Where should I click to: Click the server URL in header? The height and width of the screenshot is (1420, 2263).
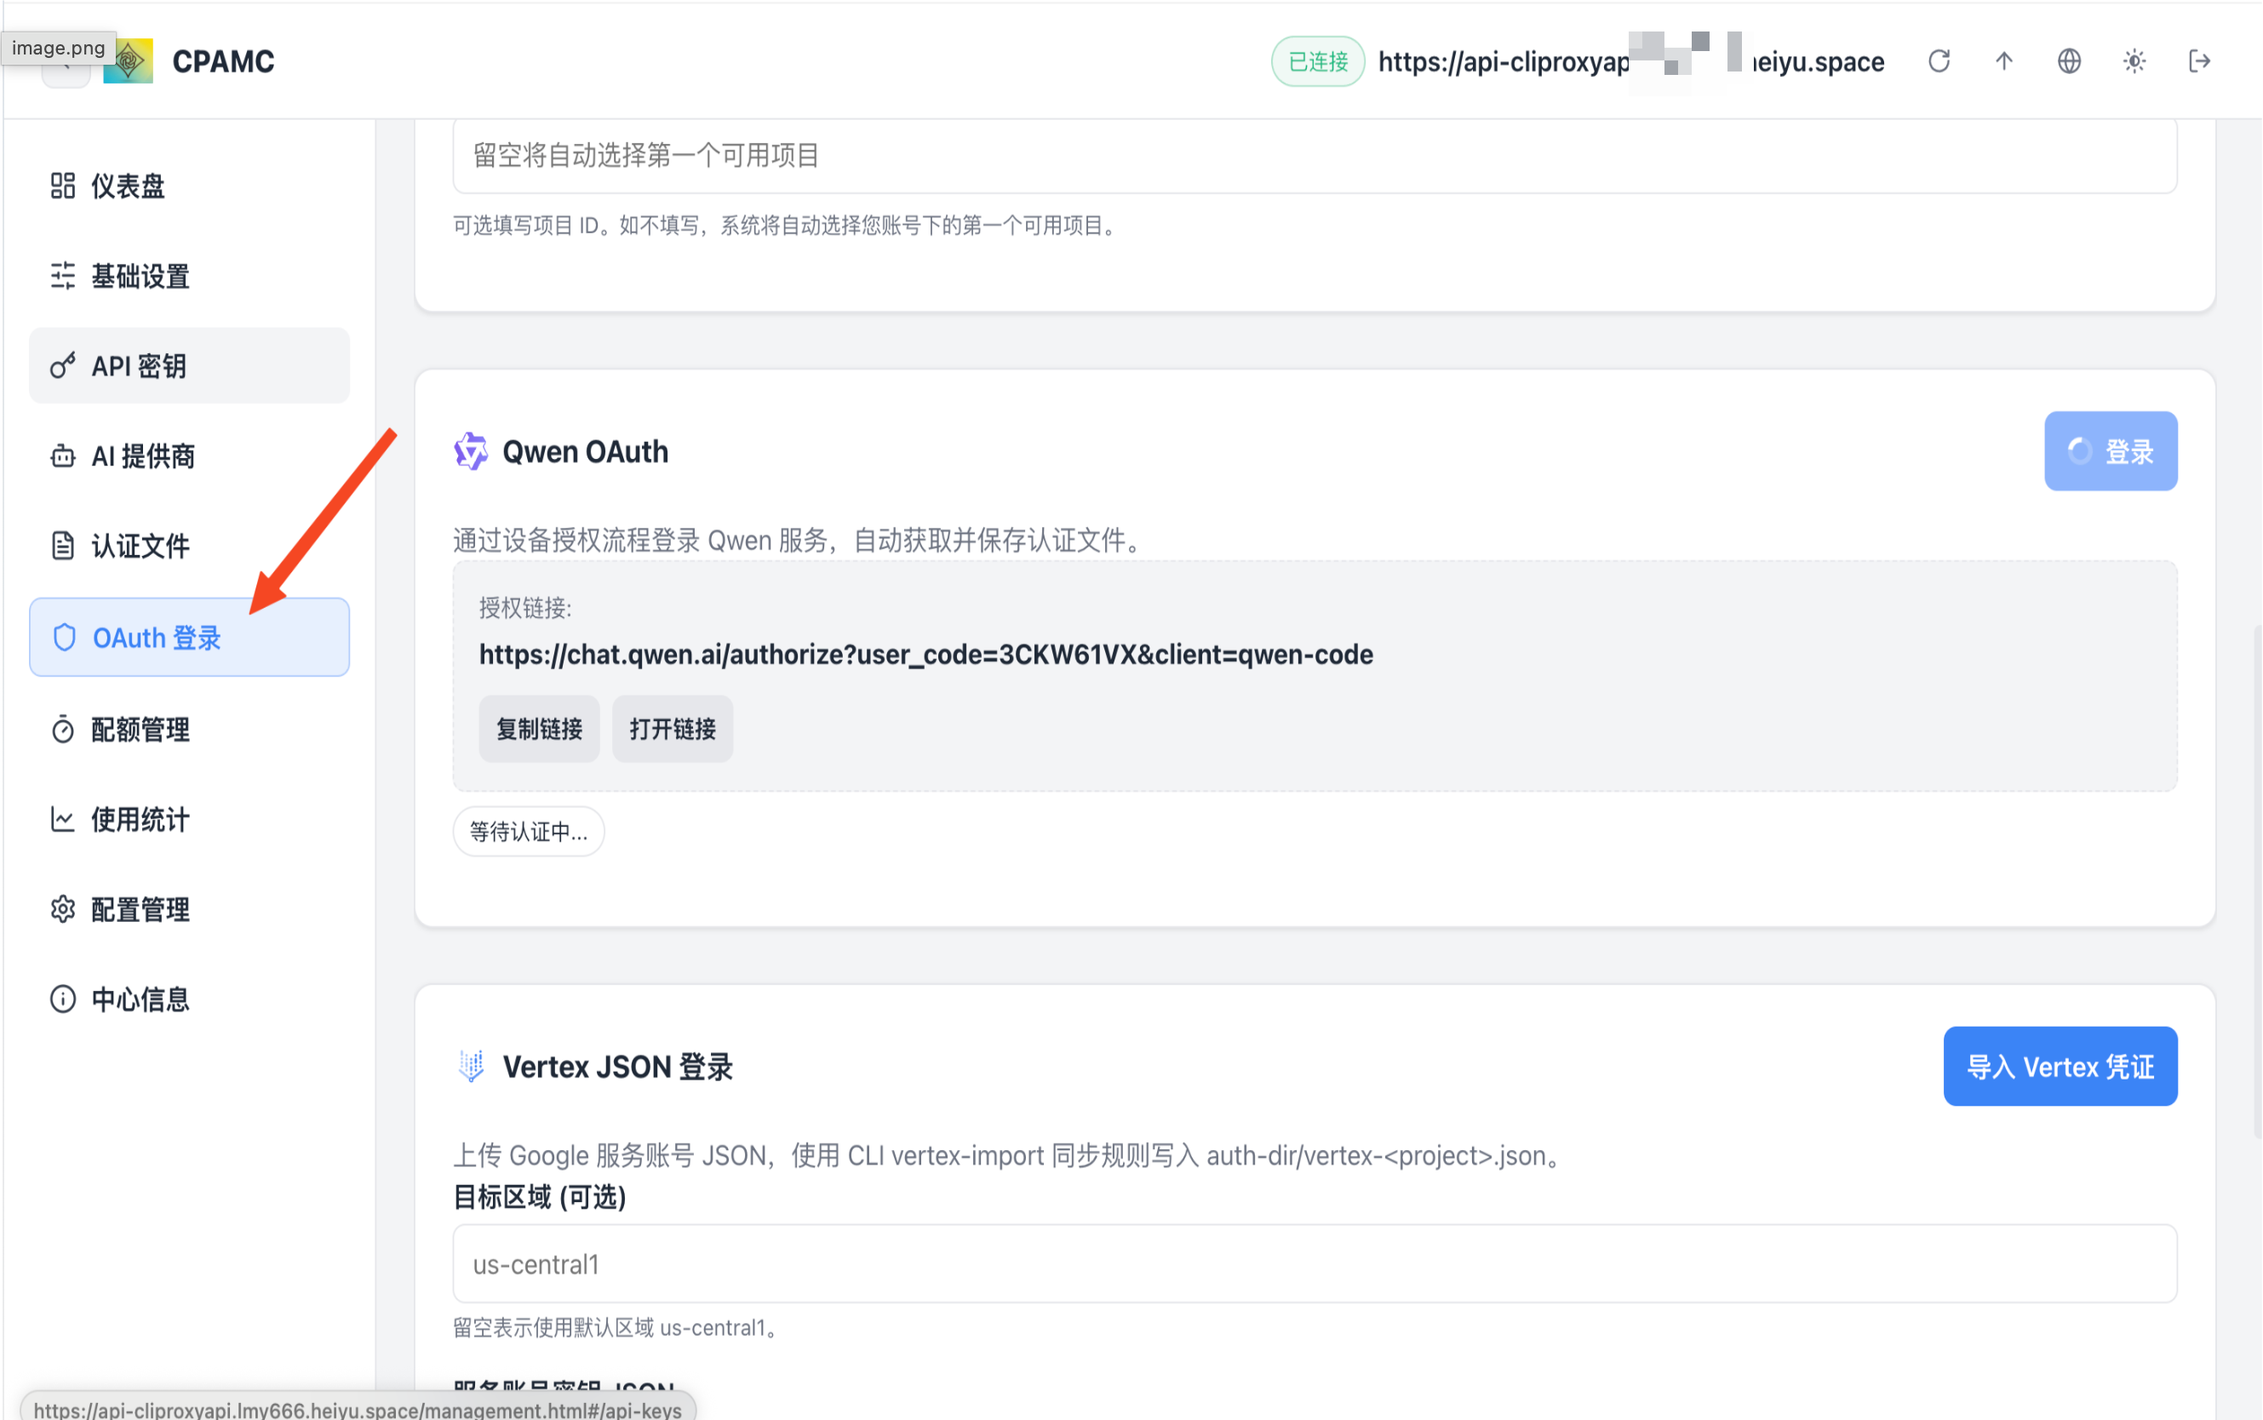click(x=1631, y=62)
